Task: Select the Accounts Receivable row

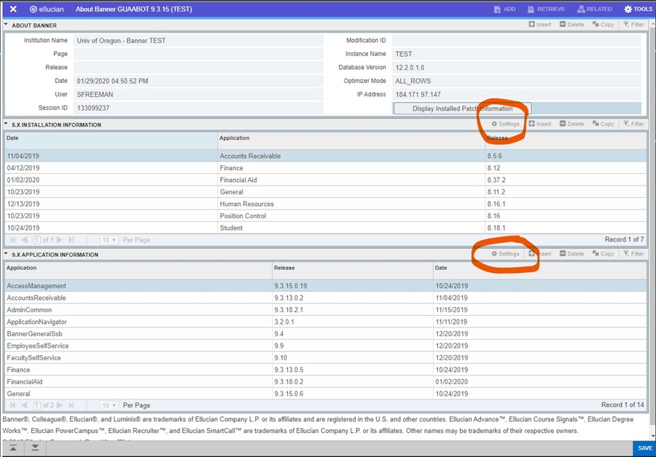Action: (x=326, y=156)
